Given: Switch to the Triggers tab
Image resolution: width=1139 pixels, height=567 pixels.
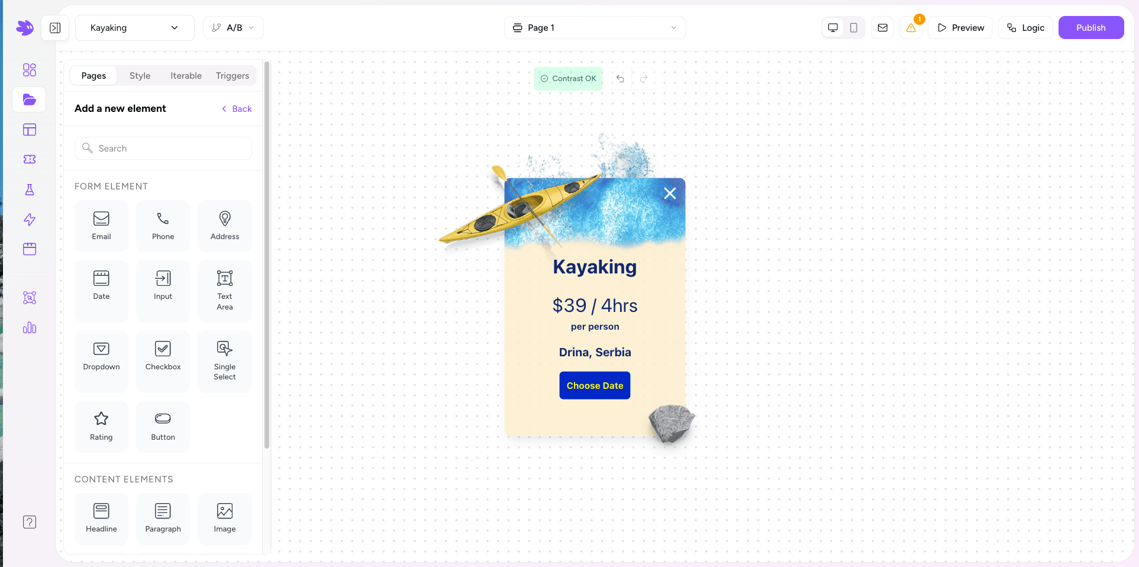Looking at the screenshot, I should pyautogui.click(x=233, y=76).
